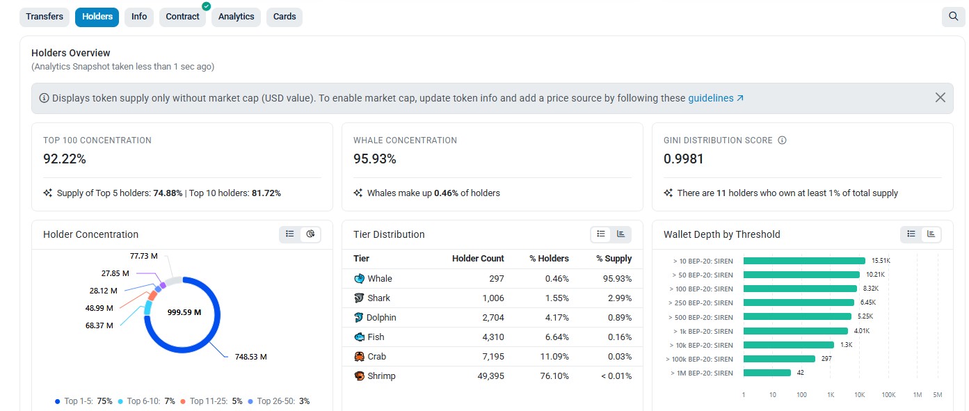Click the Shark tier icon

click(359, 298)
